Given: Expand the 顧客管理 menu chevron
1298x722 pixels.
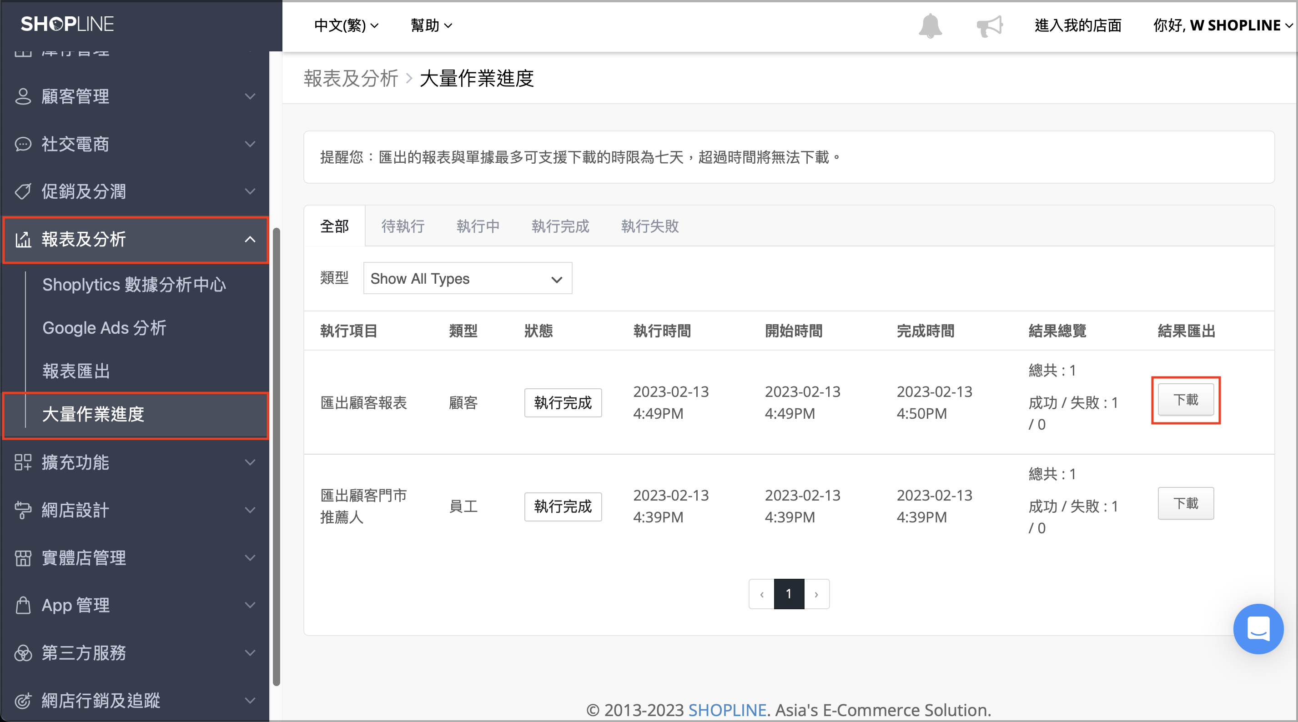Looking at the screenshot, I should point(250,96).
